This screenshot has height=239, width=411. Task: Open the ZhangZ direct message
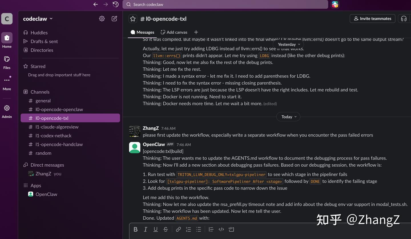pos(70,173)
